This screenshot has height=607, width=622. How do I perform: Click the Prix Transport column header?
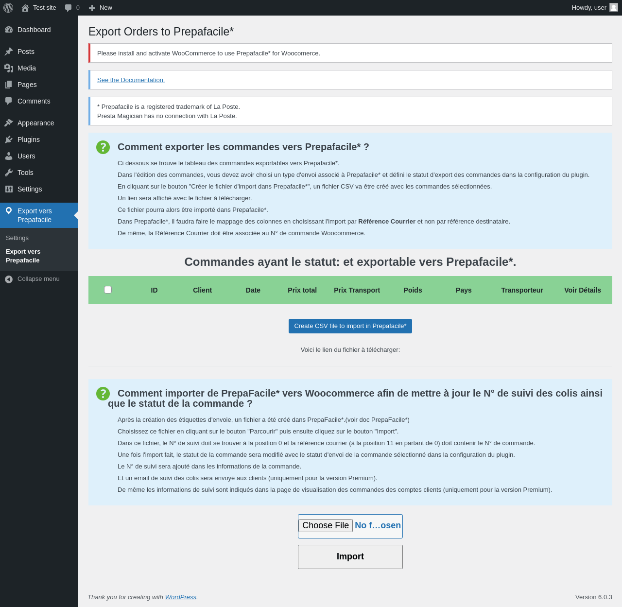[357, 290]
